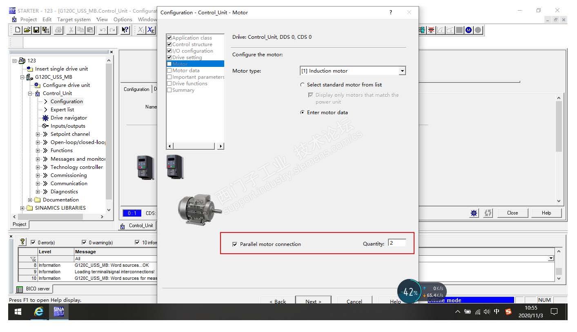577x332 pixels.
Task: Click the Save project floppy icon
Action: [36, 30]
